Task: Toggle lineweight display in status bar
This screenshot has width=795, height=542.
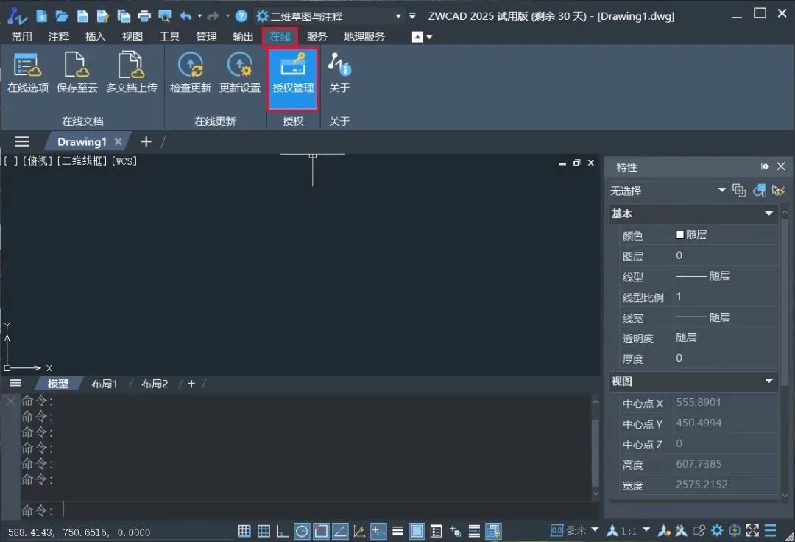Action: [x=398, y=531]
